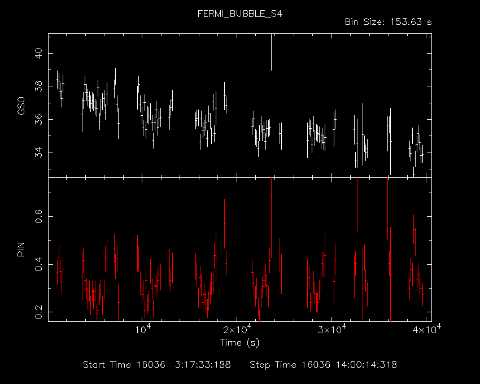Click the x-axis tick label 4×10^4
This screenshot has height=384, width=480.
(x=427, y=329)
